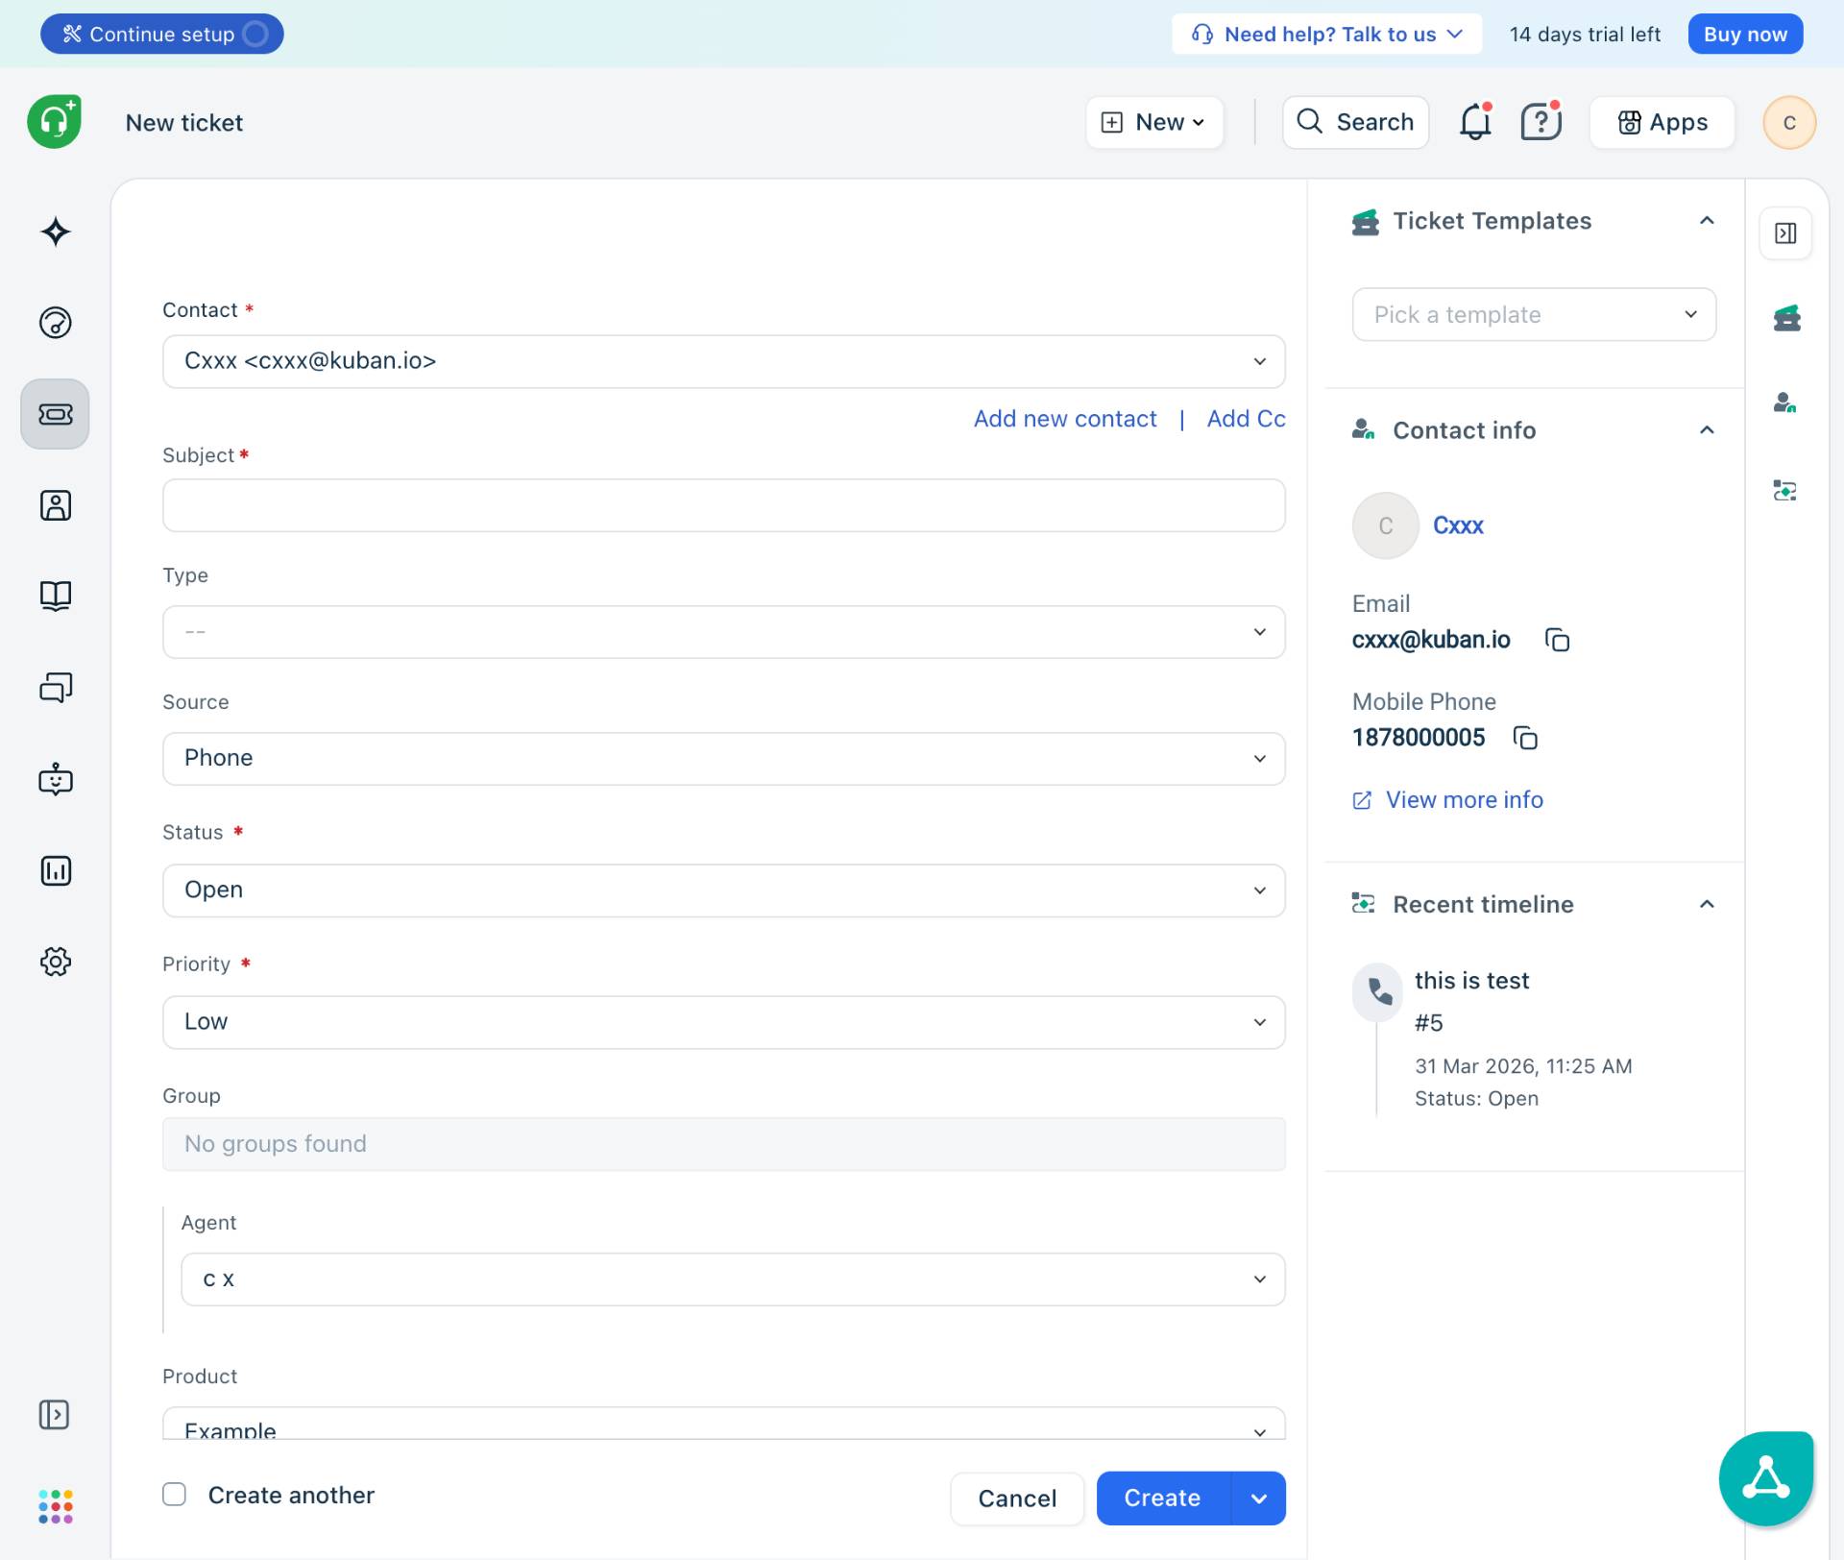Open the Need help? Talk to us menu
This screenshot has height=1560, width=1844.
1326,35
